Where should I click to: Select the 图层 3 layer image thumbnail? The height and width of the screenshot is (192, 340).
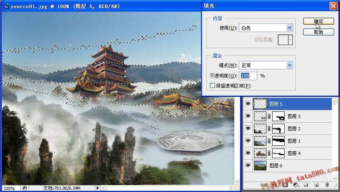pos(260,116)
